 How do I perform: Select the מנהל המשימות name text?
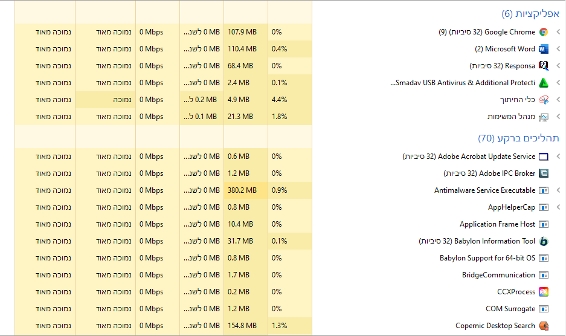pyautogui.click(x=511, y=117)
